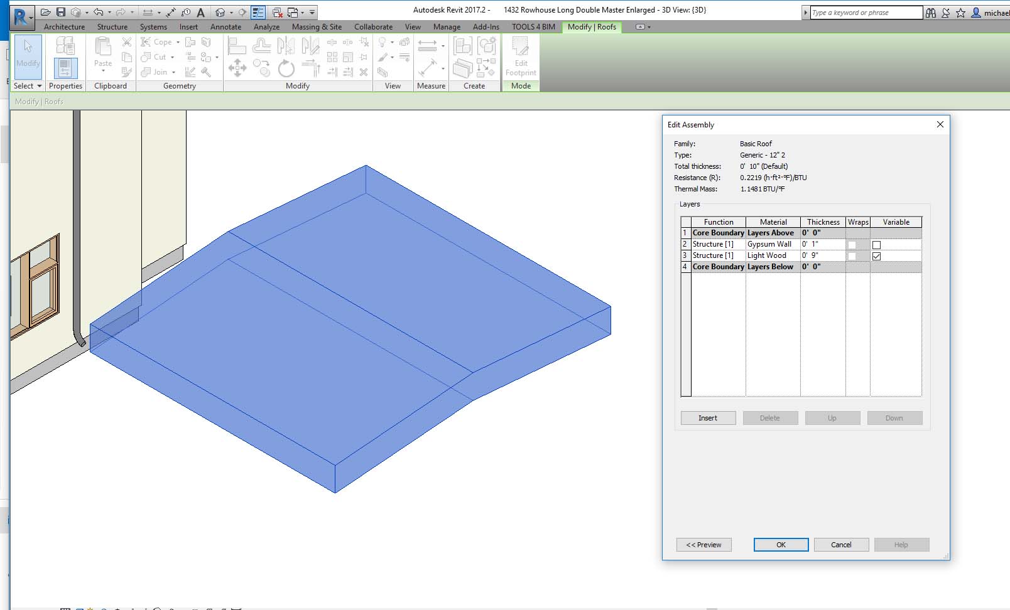Select the Move tool in Modify panel
Screen dimensions: 1010x610
[x=237, y=67]
